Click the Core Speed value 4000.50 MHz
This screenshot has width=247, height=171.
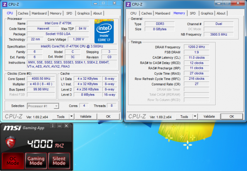(41, 79)
